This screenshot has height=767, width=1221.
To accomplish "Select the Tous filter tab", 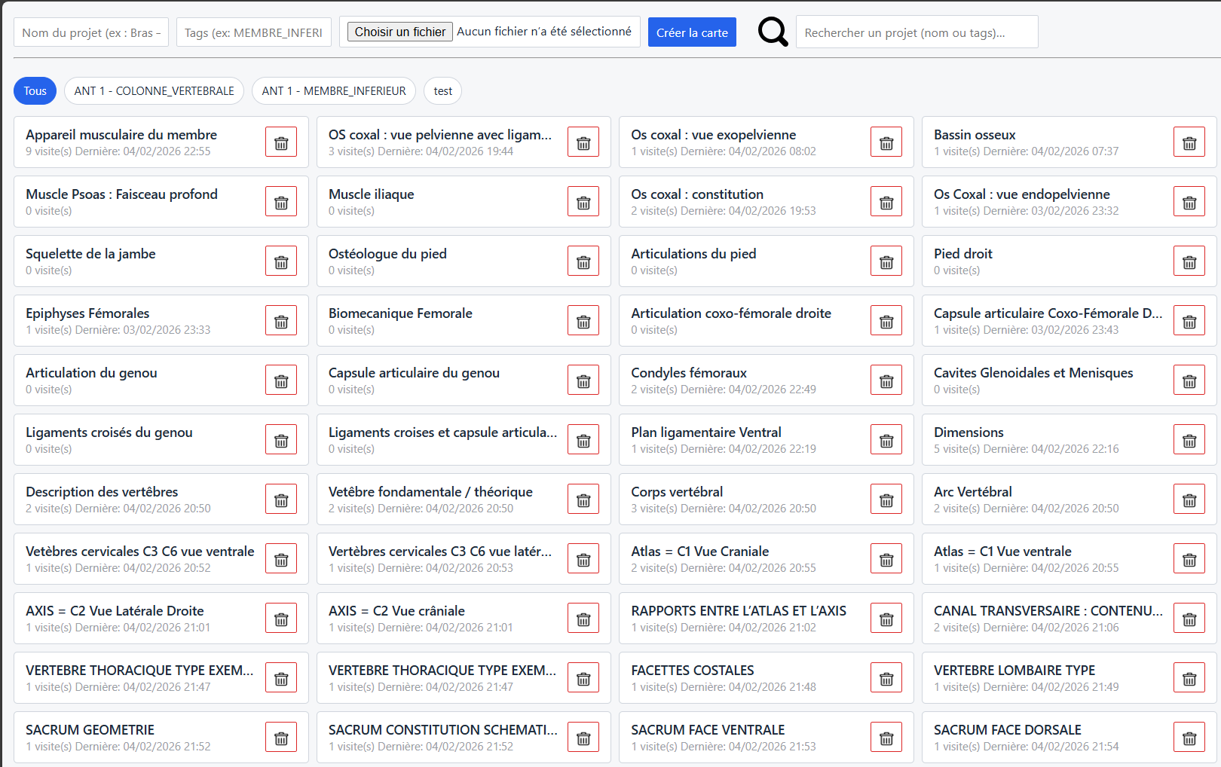I will [35, 91].
